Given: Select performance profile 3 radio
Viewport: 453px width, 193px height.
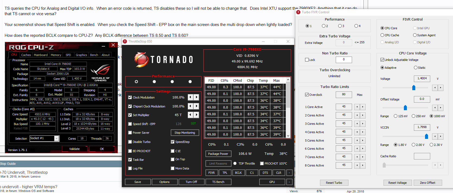Looking at the screenshot, I should coord(340,26).
